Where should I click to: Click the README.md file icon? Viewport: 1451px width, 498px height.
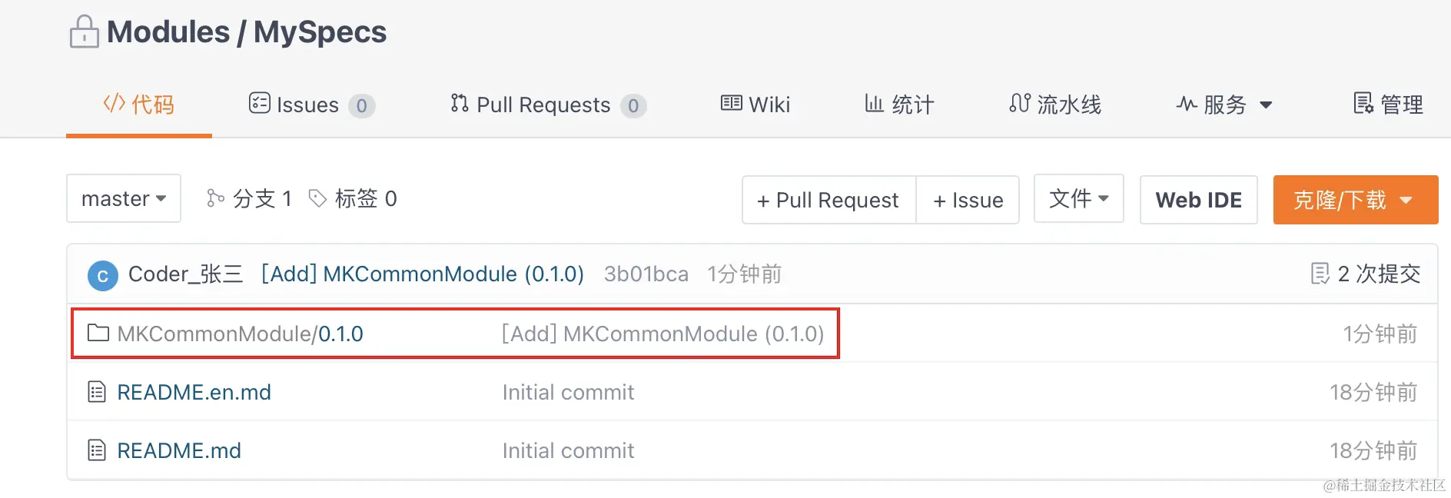click(x=97, y=450)
